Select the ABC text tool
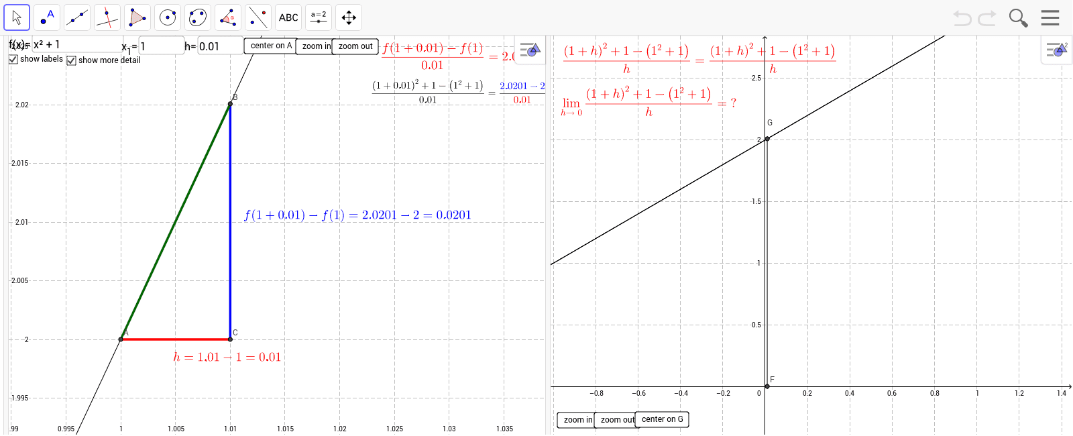This screenshot has width=1073, height=436. (288, 17)
